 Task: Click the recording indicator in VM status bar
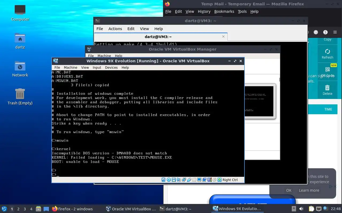(204, 180)
